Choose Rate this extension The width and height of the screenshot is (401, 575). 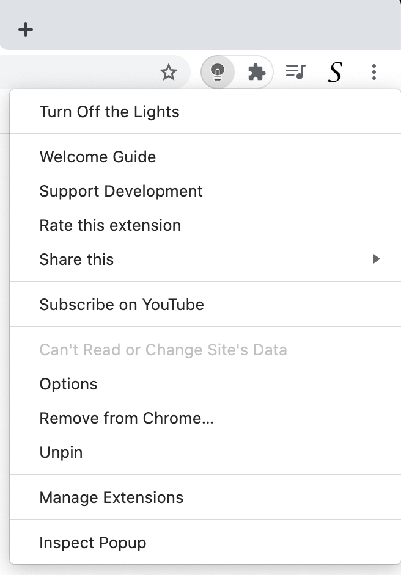[110, 225]
